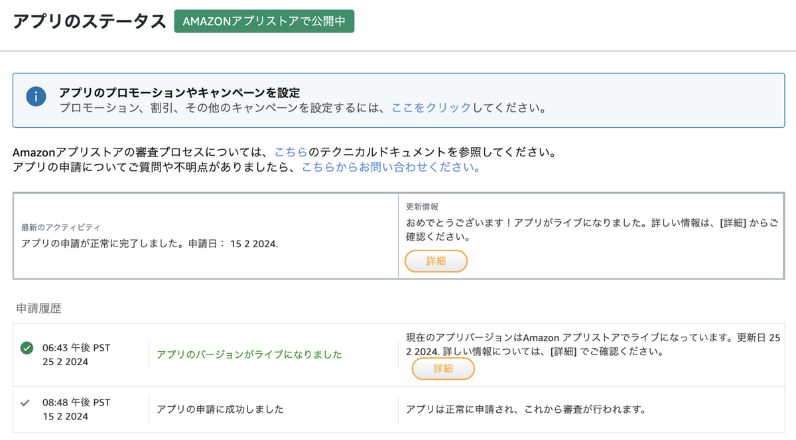
Task: Click the green checkmark icon for live version
Action: point(27,348)
